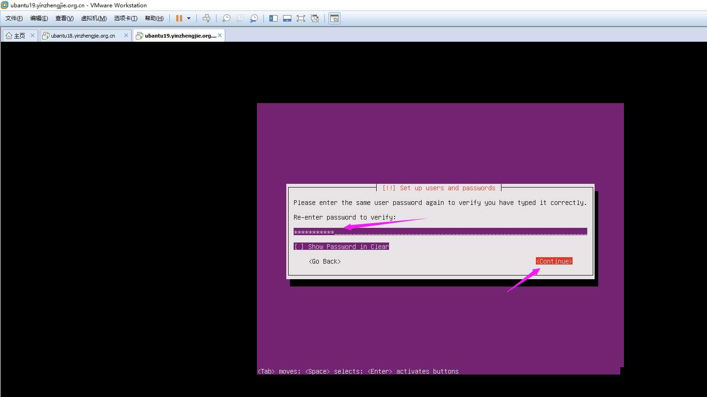Screen dimensions: 707x397
Task: Click the enter full screen icon
Action: click(301, 18)
